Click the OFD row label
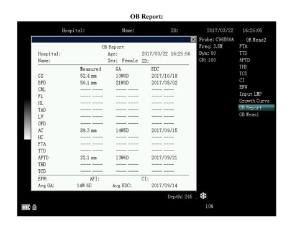Screen dimensions: 295x237 pos(42,124)
